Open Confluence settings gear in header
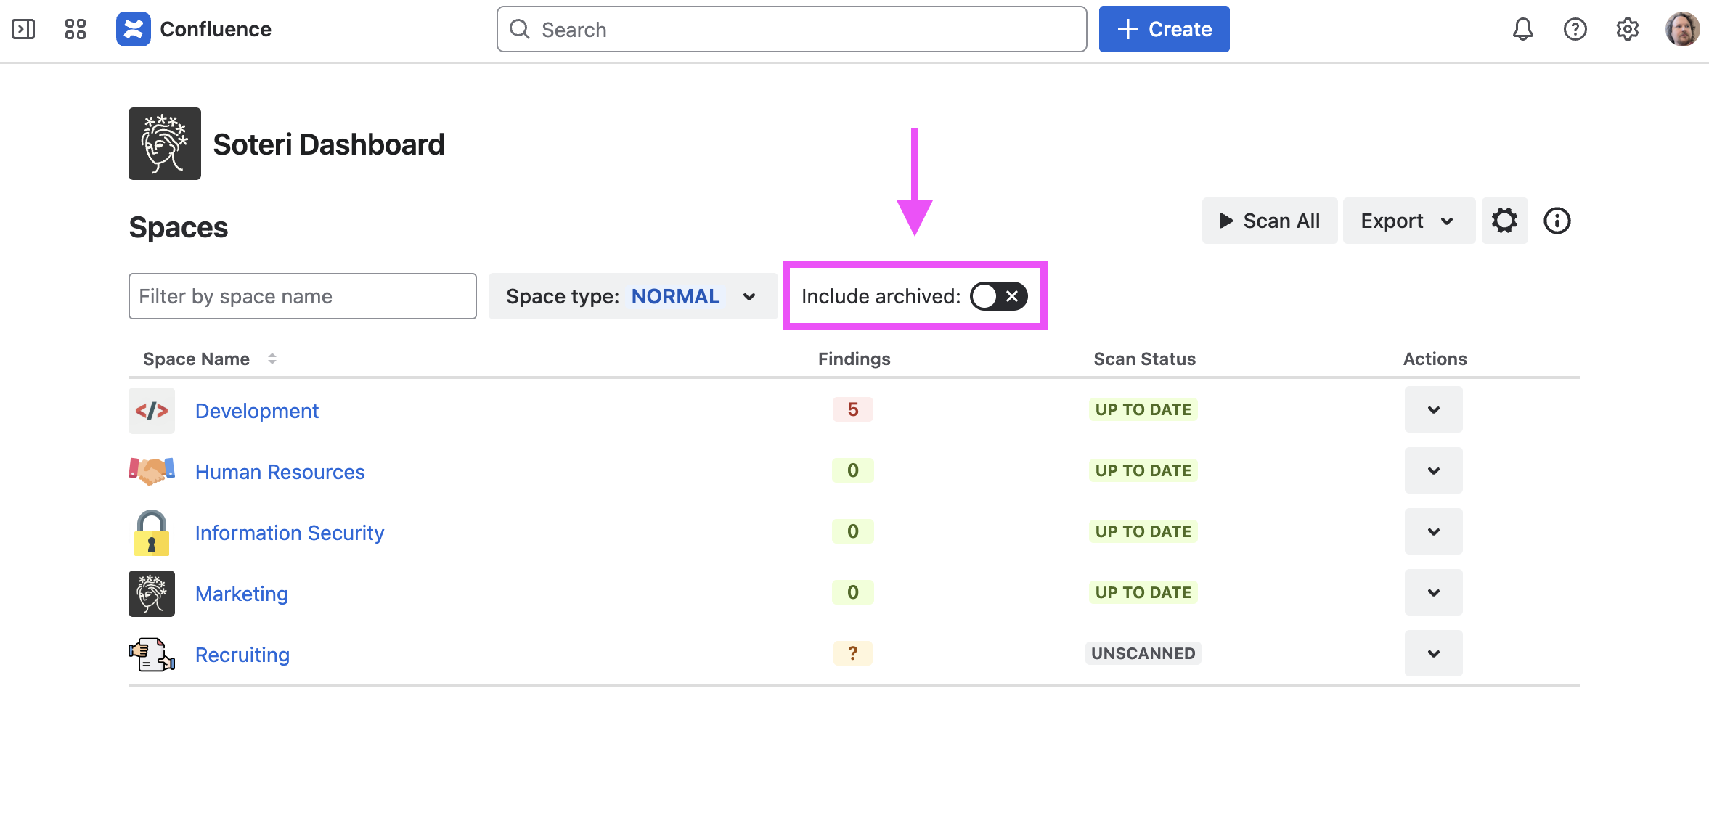The image size is (1709, 826). pyautogui.click(x=1627, y=29)
